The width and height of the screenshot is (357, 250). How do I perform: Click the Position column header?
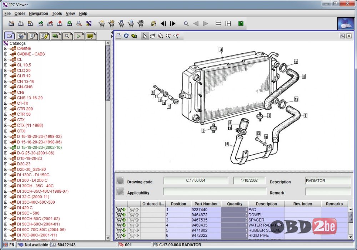tap(178, 204)
